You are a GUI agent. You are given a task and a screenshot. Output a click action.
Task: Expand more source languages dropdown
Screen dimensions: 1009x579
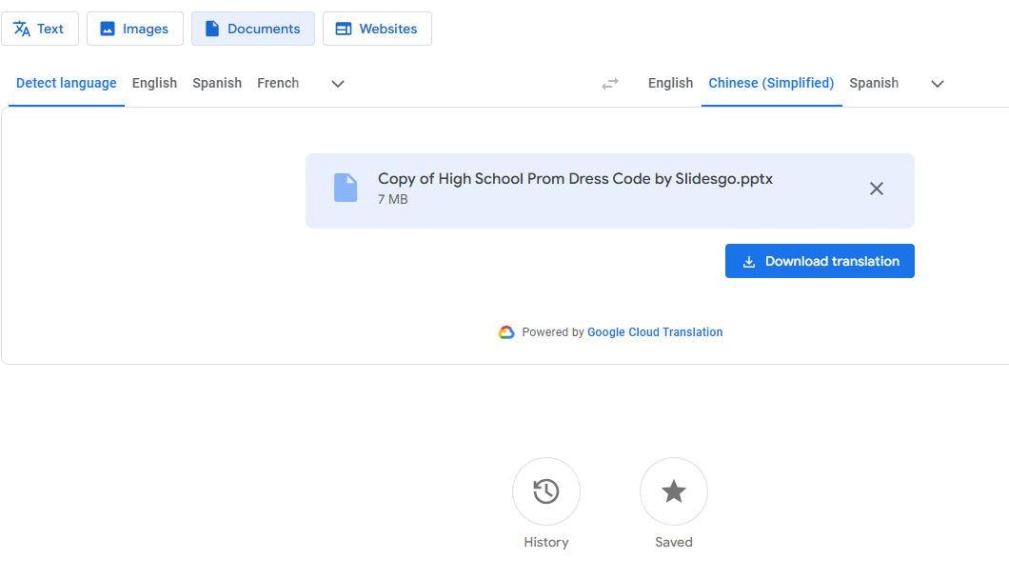[338, 84]
